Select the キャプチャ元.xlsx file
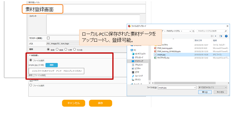This screenshot has width=237, height=116. [162, 58]
